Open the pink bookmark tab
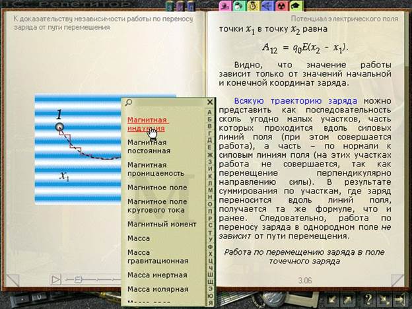The height and width of the screenshot is (309, 412). tap(225, 6)
